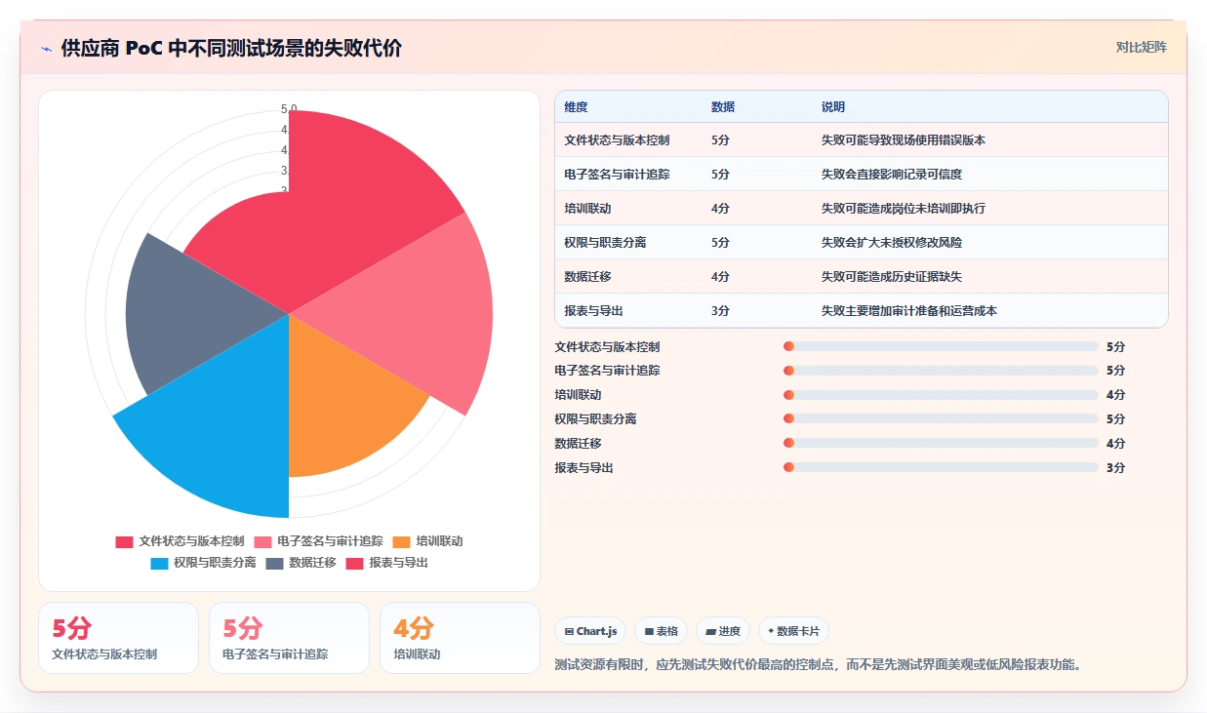Image resolution: width=1207 pixels, height=713 pixels.
Task: Click the 报表与导出 progress bar
Action: (x=941, y=468)
